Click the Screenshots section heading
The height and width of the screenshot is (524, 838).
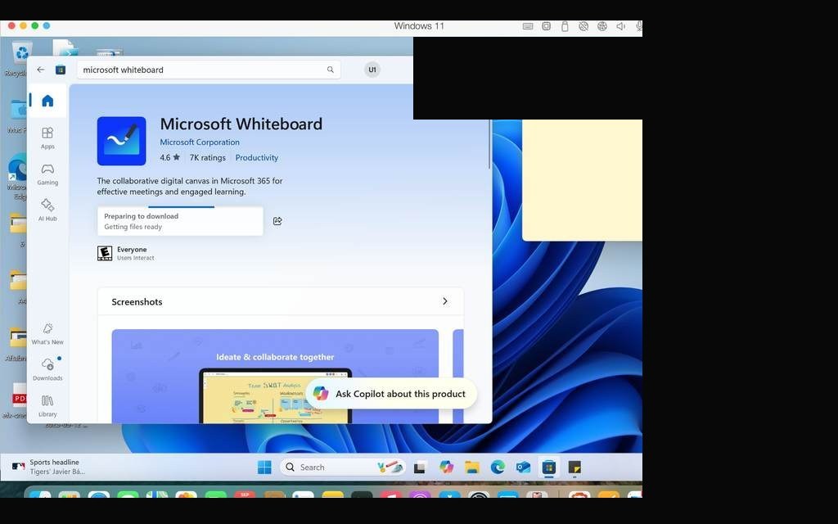click(137, 302)
